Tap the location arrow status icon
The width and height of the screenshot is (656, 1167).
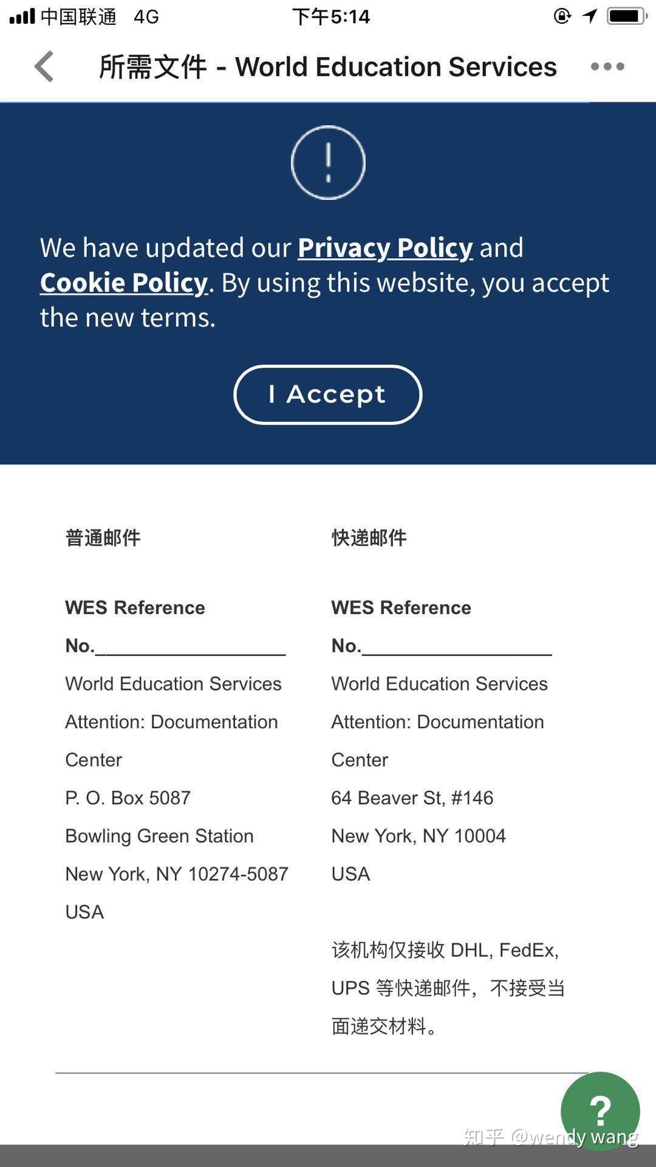click(590, 16)
